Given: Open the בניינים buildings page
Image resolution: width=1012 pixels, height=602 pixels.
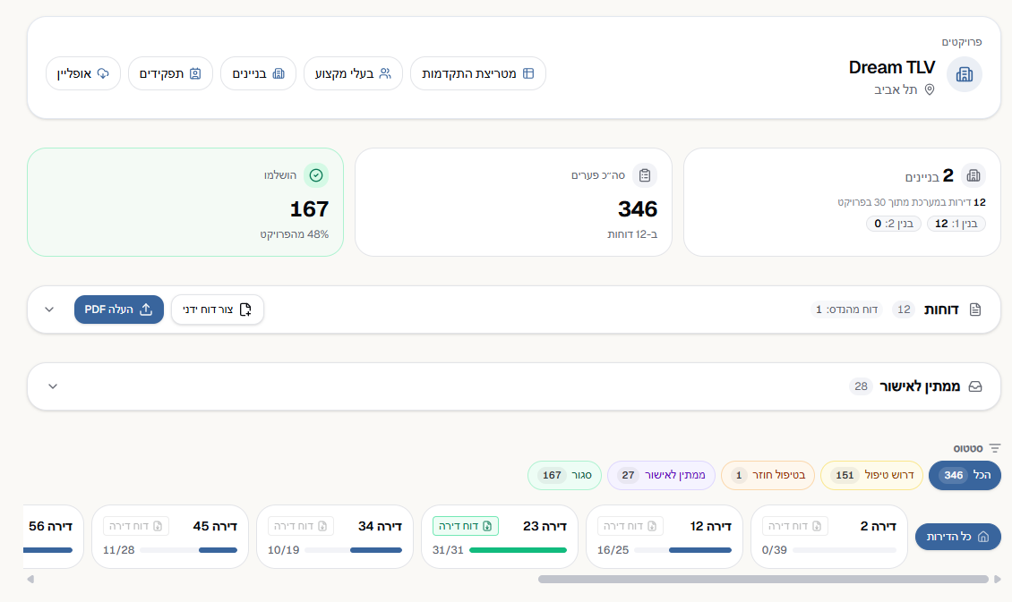Looking at the screenshot, I should pos(258,73).
